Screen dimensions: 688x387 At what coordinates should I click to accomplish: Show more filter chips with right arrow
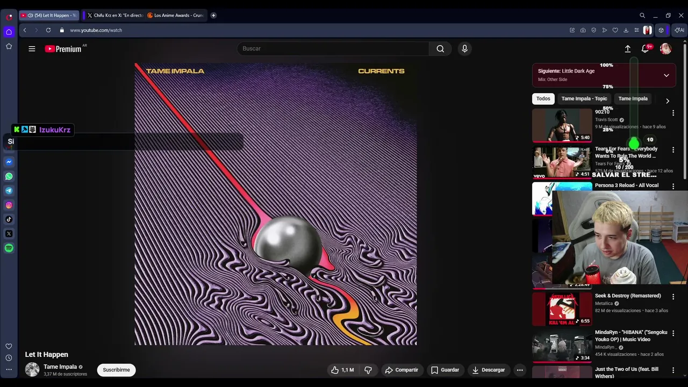pos(668,101)
